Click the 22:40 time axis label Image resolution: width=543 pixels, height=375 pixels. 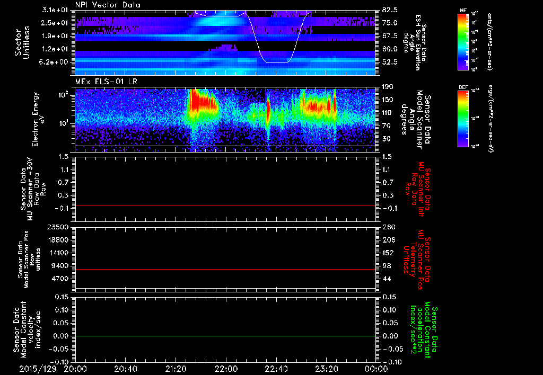click(276, 369)
